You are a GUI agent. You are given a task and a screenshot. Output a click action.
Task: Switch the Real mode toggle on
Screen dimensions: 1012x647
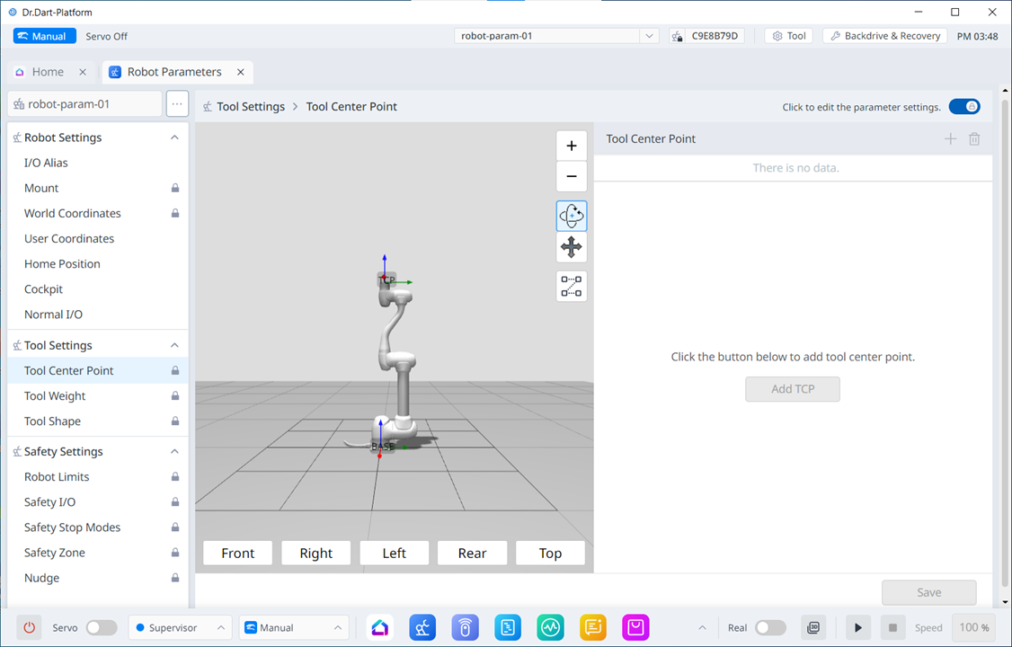coord(770,627)
